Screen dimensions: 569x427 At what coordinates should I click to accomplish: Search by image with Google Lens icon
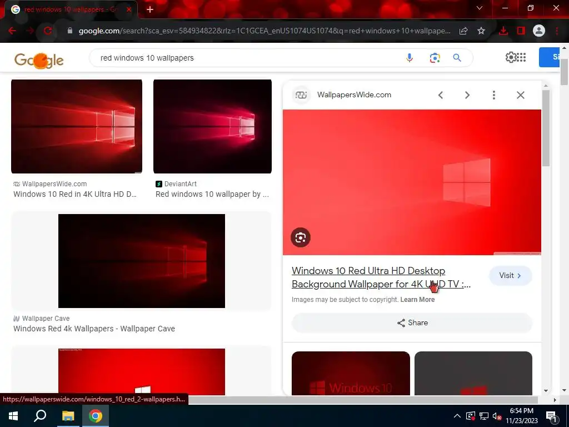point(435,58)
